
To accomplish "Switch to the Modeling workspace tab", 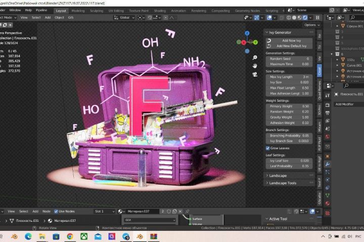I will tap(78, 11).
